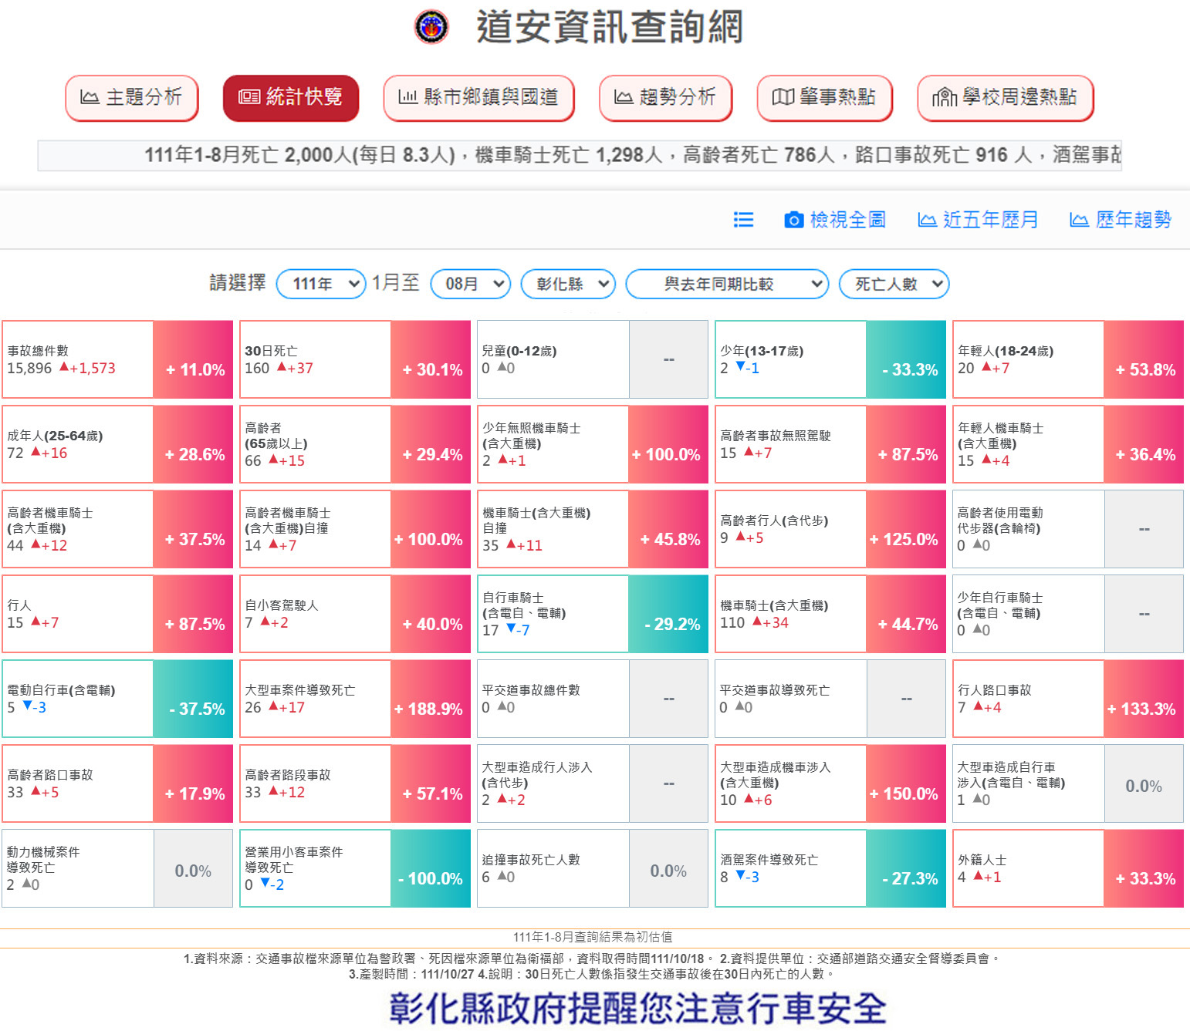Click the +188.9% red gradient block
The height and width of the screenshot is (1031, 1190).
coord(430,699)
